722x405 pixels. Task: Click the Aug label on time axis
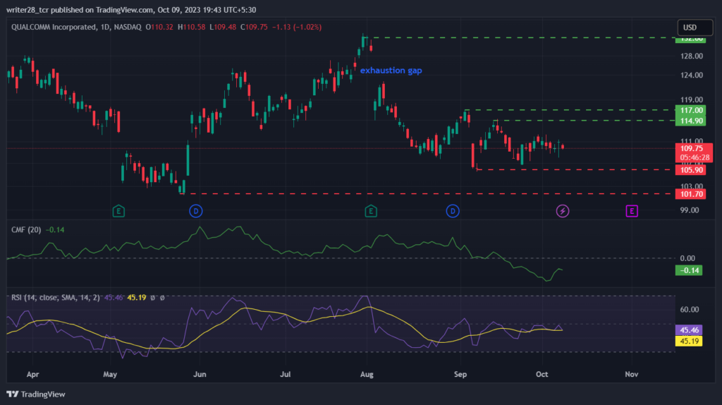[x=367, y=374]
